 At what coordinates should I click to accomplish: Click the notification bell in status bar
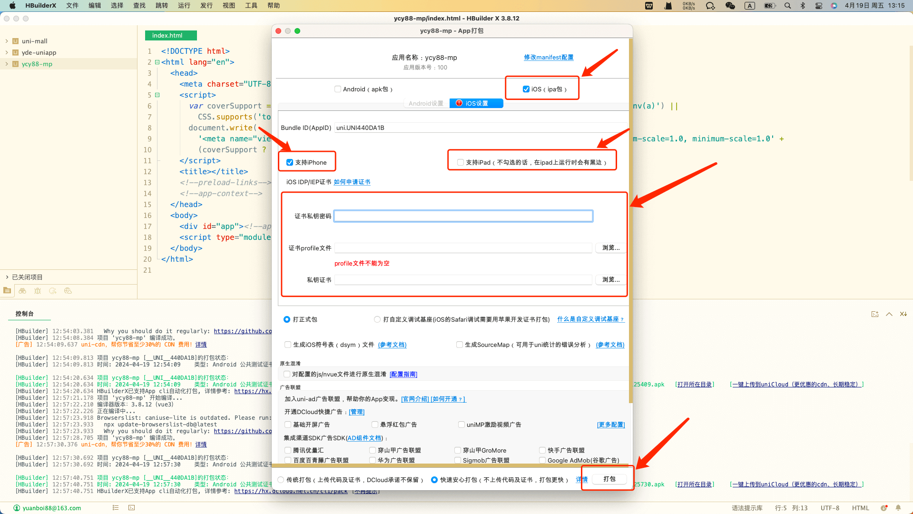pos(898,508)
